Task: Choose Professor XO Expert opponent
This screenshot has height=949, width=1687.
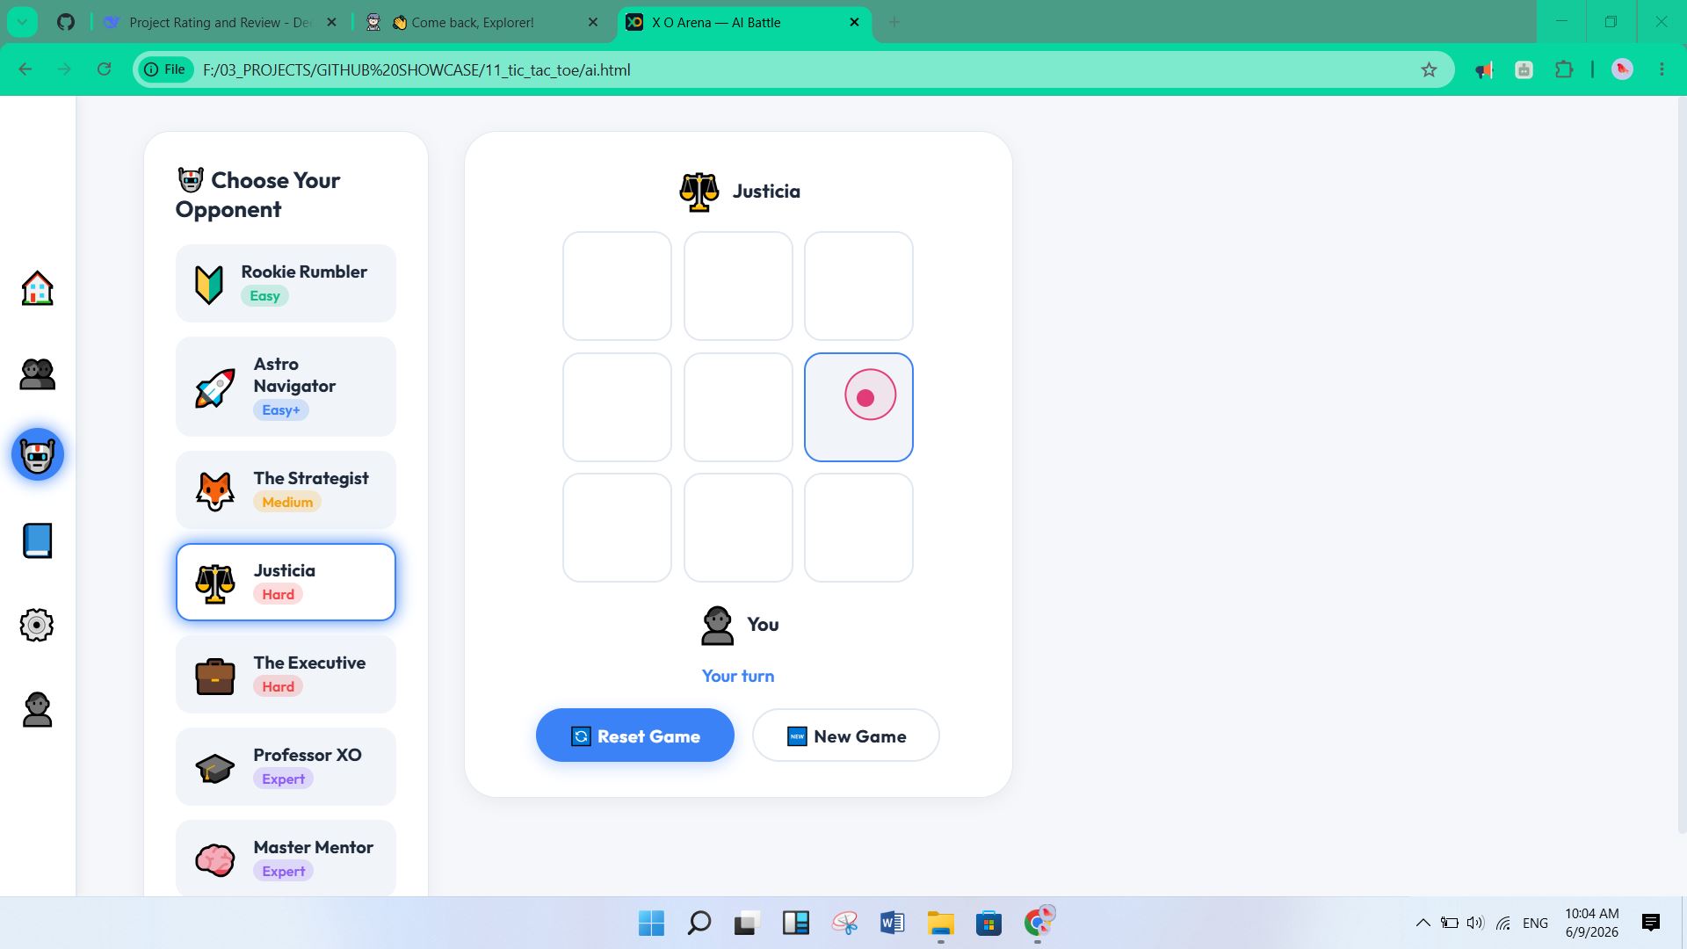Action: tap(286, 766)
